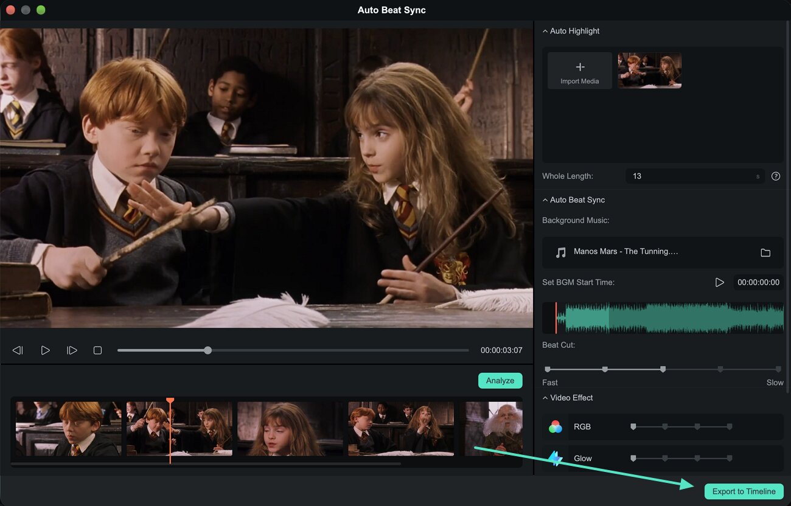Collapse the Auto Highlight section

(545, 31)
